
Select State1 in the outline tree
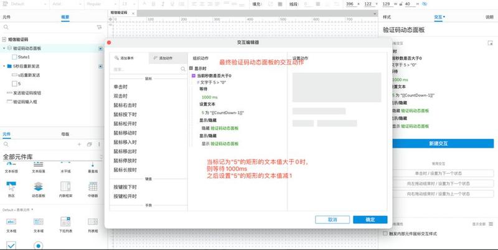[x=24, y=57]
